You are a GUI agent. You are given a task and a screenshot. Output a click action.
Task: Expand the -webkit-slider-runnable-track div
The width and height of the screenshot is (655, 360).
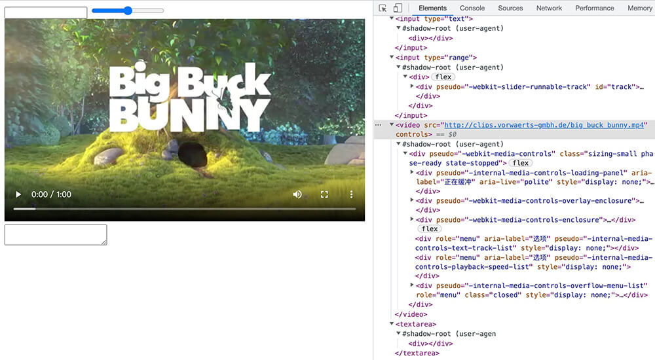coord(412,86)
